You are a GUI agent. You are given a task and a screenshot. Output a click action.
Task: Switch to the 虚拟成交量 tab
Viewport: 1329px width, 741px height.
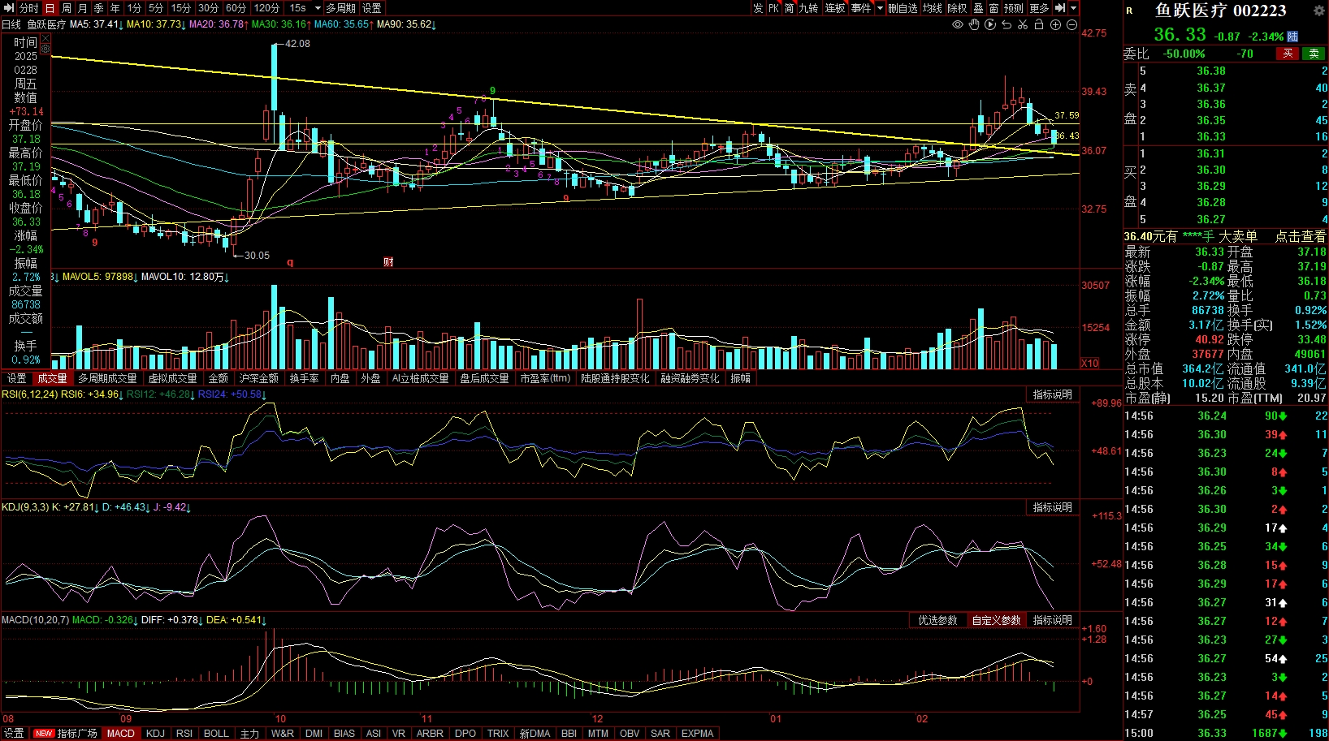click(172, 378)
